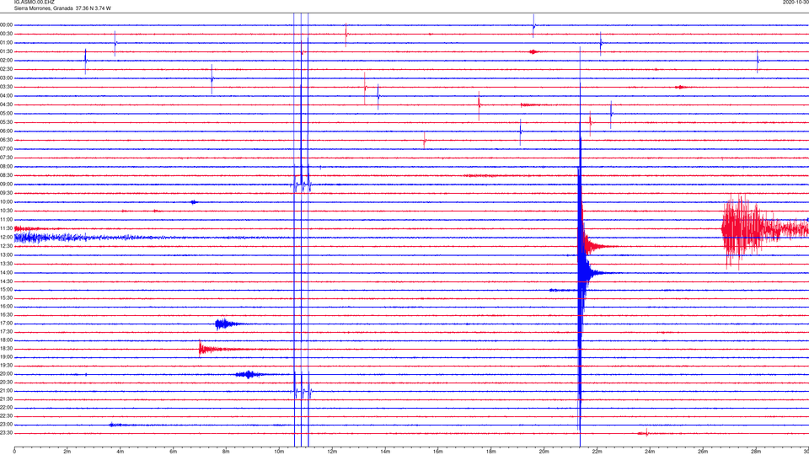Image resolution: width=809 pixels, height=455 pixels.
Task: Select the 07:00 trace time label
Action: coord(7,148)
